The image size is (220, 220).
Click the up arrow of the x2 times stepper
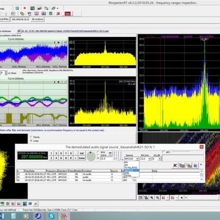pyautogui.click(x=6, y=72)
